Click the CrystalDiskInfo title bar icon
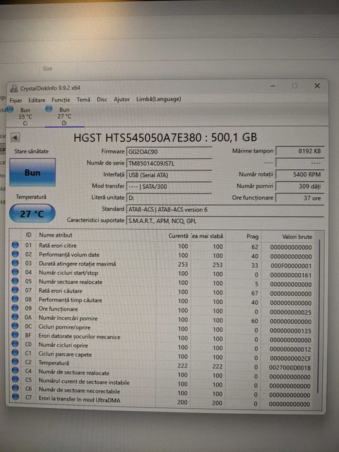The width and height of the screenshot is (339, 452). 14,88
